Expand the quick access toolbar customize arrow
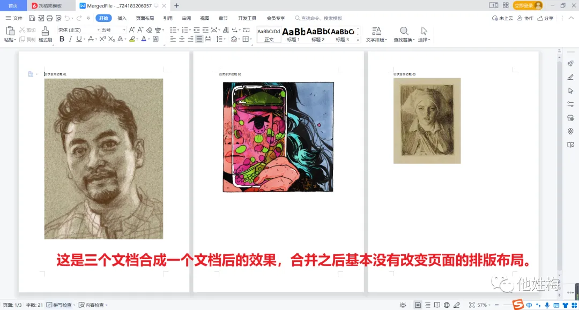The width and height of the screenshot is (579, 310). 88,18
